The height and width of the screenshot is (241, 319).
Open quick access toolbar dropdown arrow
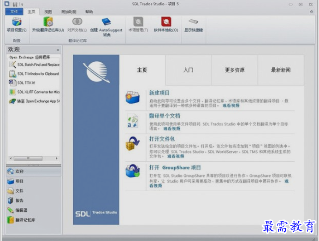tap(22, 4)
